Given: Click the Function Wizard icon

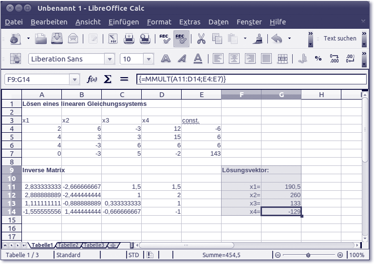Looking at the screenshot, I should (92, 79).
